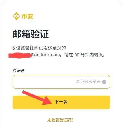Click the 下一步 button
This screenshot has height=127, width=123.
(61, 102)
